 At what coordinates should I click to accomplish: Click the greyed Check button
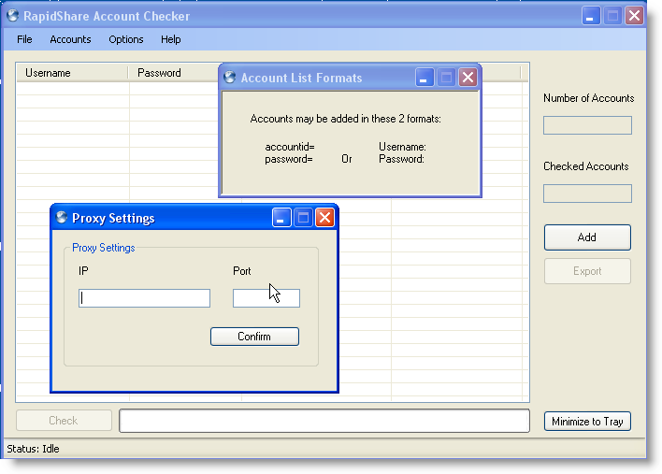(64, 421)
